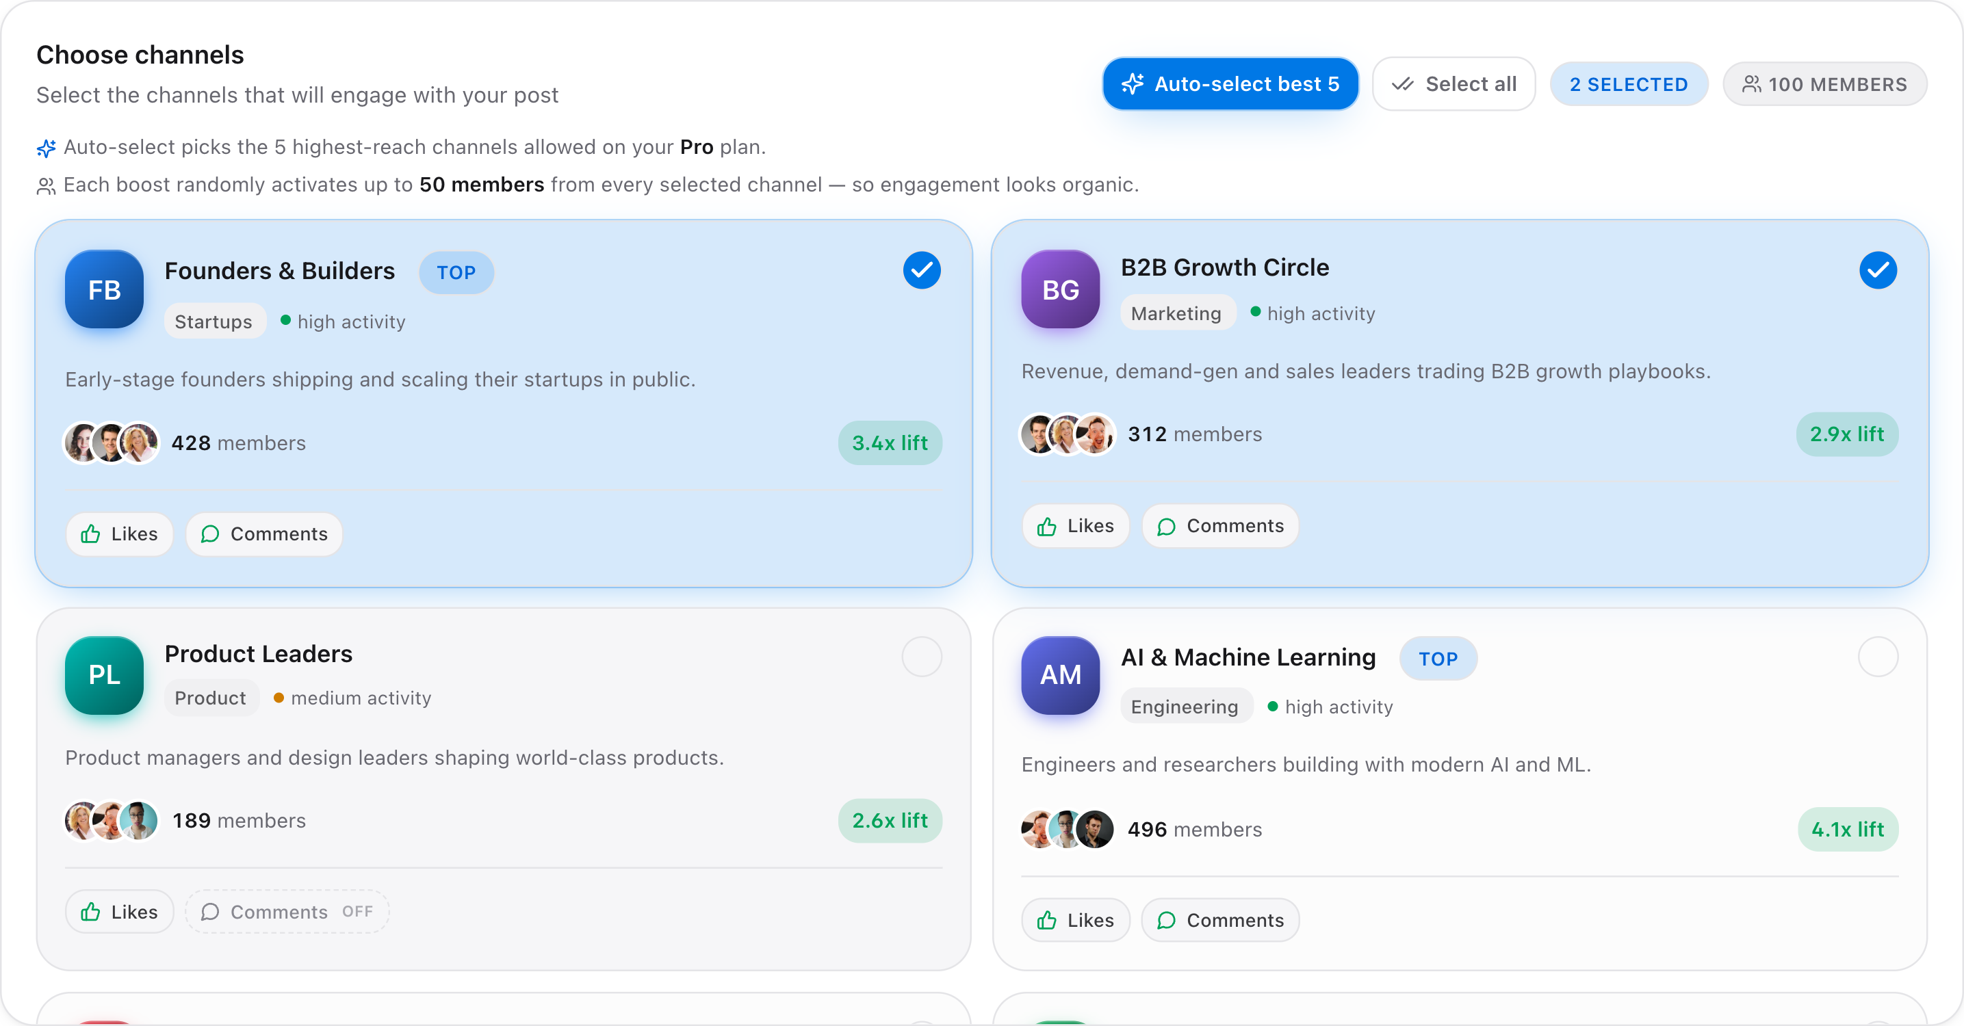Screen dimensions: 1964x1026
Task: Click the Early-stage founders description text
Action: (380, 380)
